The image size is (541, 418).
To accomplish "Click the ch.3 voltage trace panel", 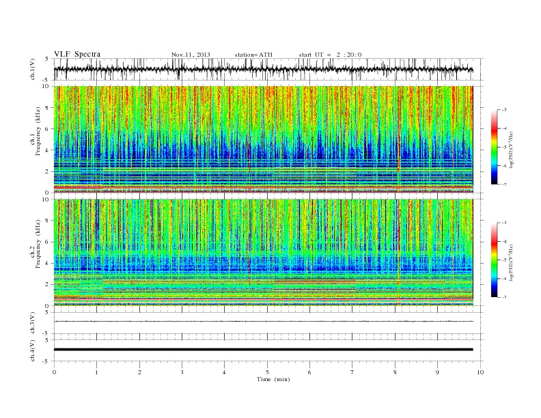I will point(268,323).
